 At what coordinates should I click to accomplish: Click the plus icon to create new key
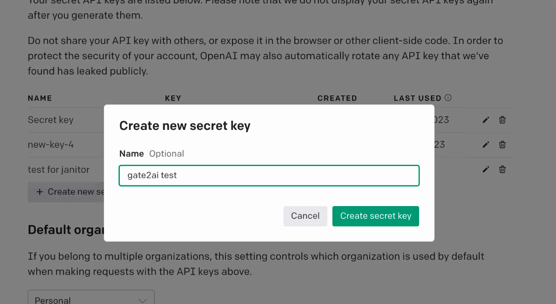[x=40, y=192]
